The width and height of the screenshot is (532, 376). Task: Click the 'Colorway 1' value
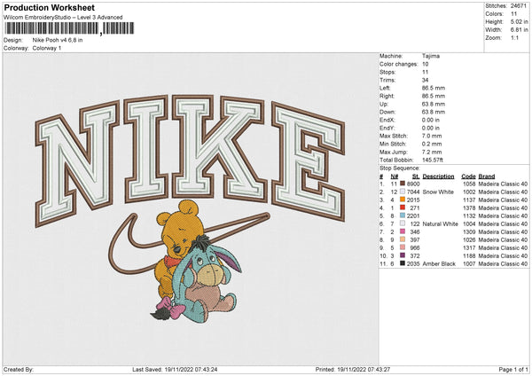pos(47,48)
